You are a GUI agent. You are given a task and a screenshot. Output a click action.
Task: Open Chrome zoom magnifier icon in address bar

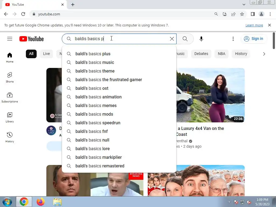216,14
